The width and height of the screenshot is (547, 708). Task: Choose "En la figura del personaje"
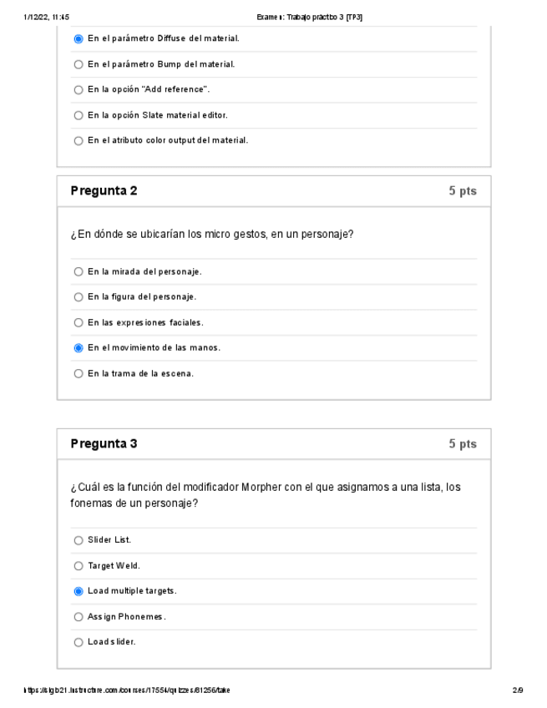click(79, 296)
